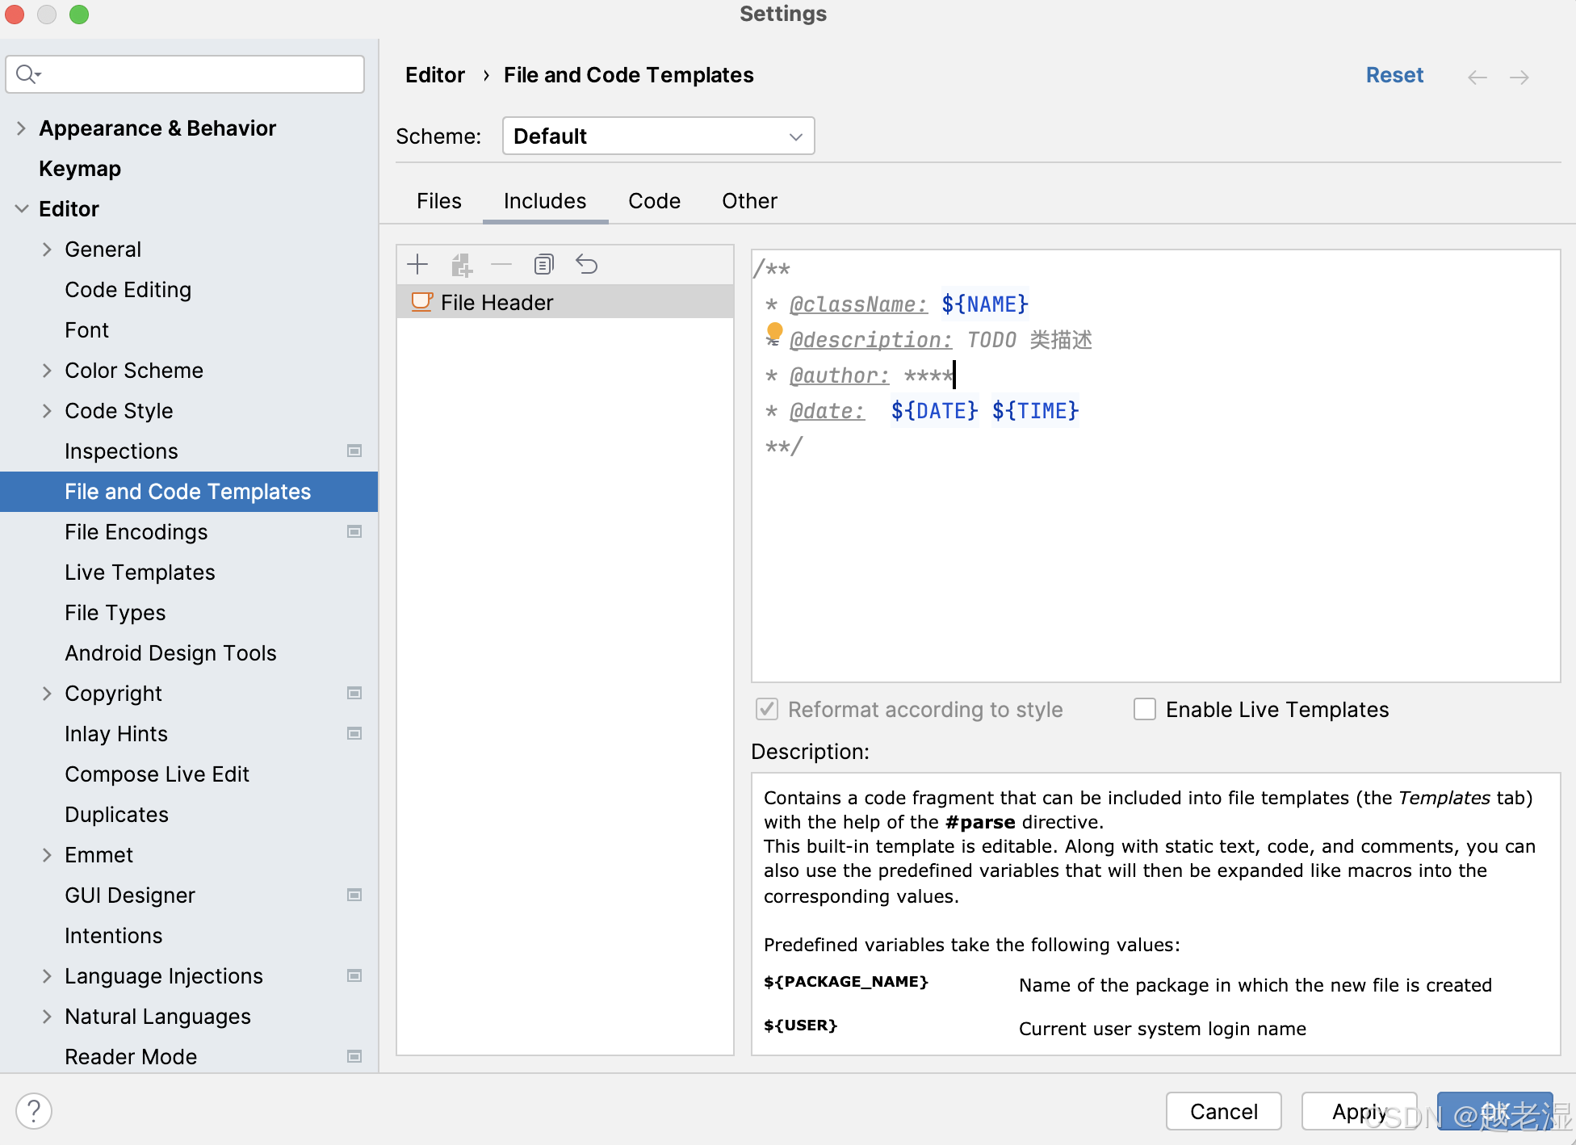
Task: Collapse the Editor settings section
Action: [x=21, y=209]
